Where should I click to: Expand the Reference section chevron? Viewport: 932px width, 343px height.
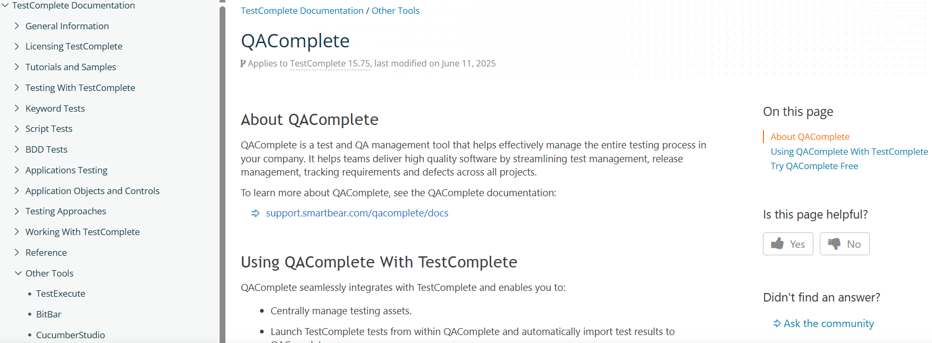(x=16, y=252)
